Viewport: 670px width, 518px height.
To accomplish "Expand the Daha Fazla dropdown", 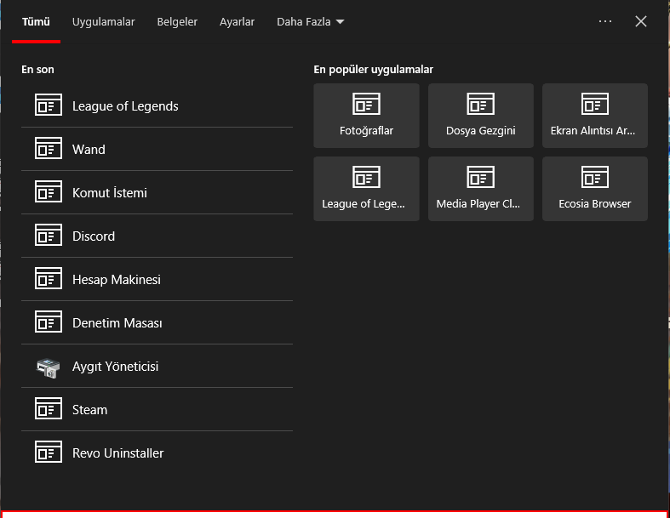I will (310, 22).
